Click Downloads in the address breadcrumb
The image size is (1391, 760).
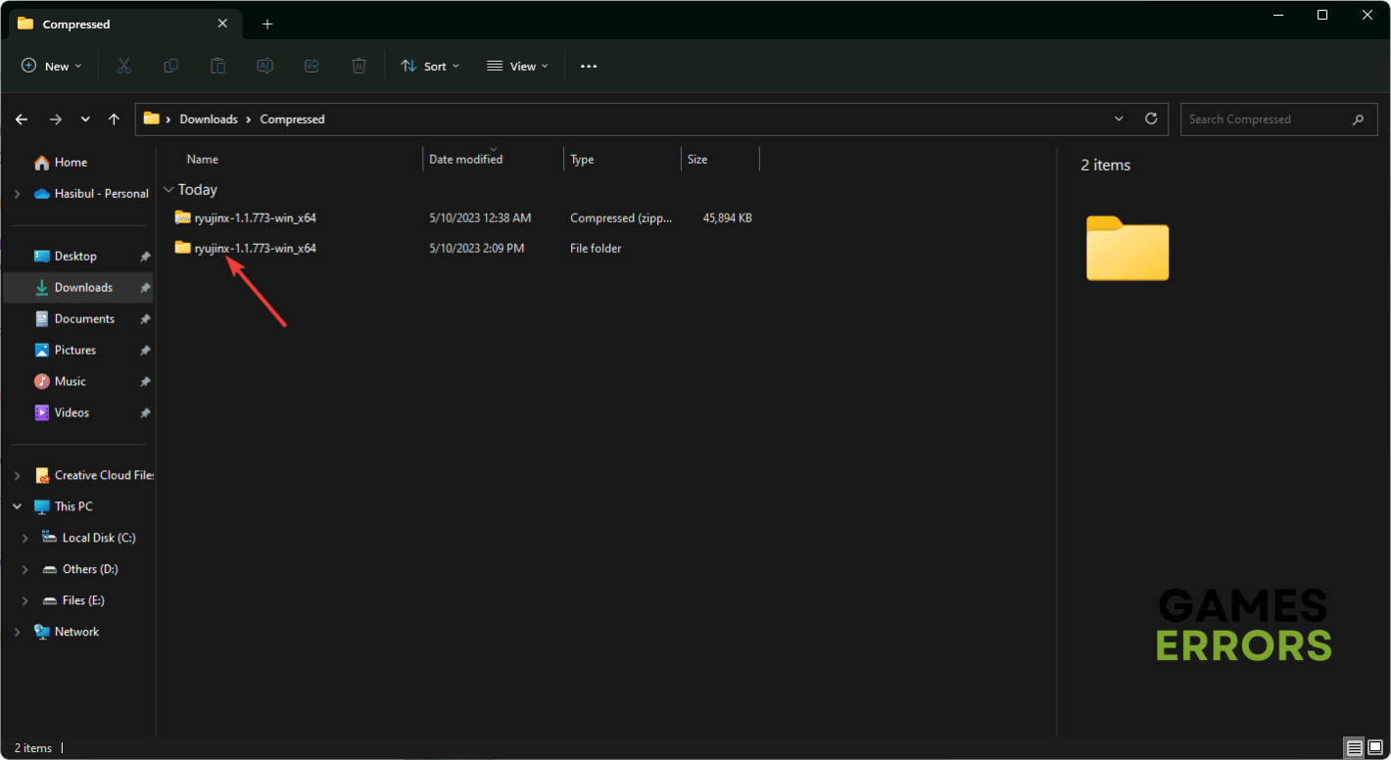click(209, 119)
